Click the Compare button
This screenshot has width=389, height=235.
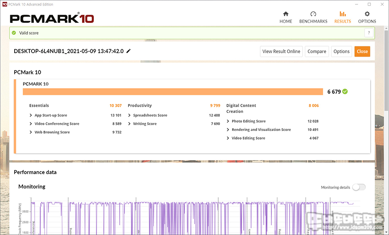(317, 51)
